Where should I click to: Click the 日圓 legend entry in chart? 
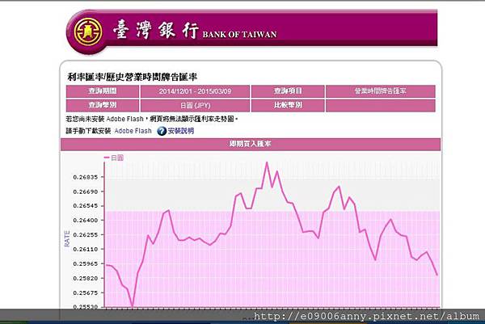(114, 158)
